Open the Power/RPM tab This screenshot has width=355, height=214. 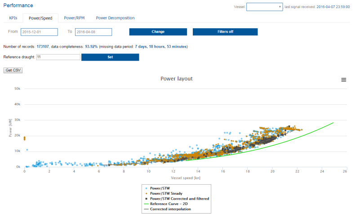pos(74,18)
